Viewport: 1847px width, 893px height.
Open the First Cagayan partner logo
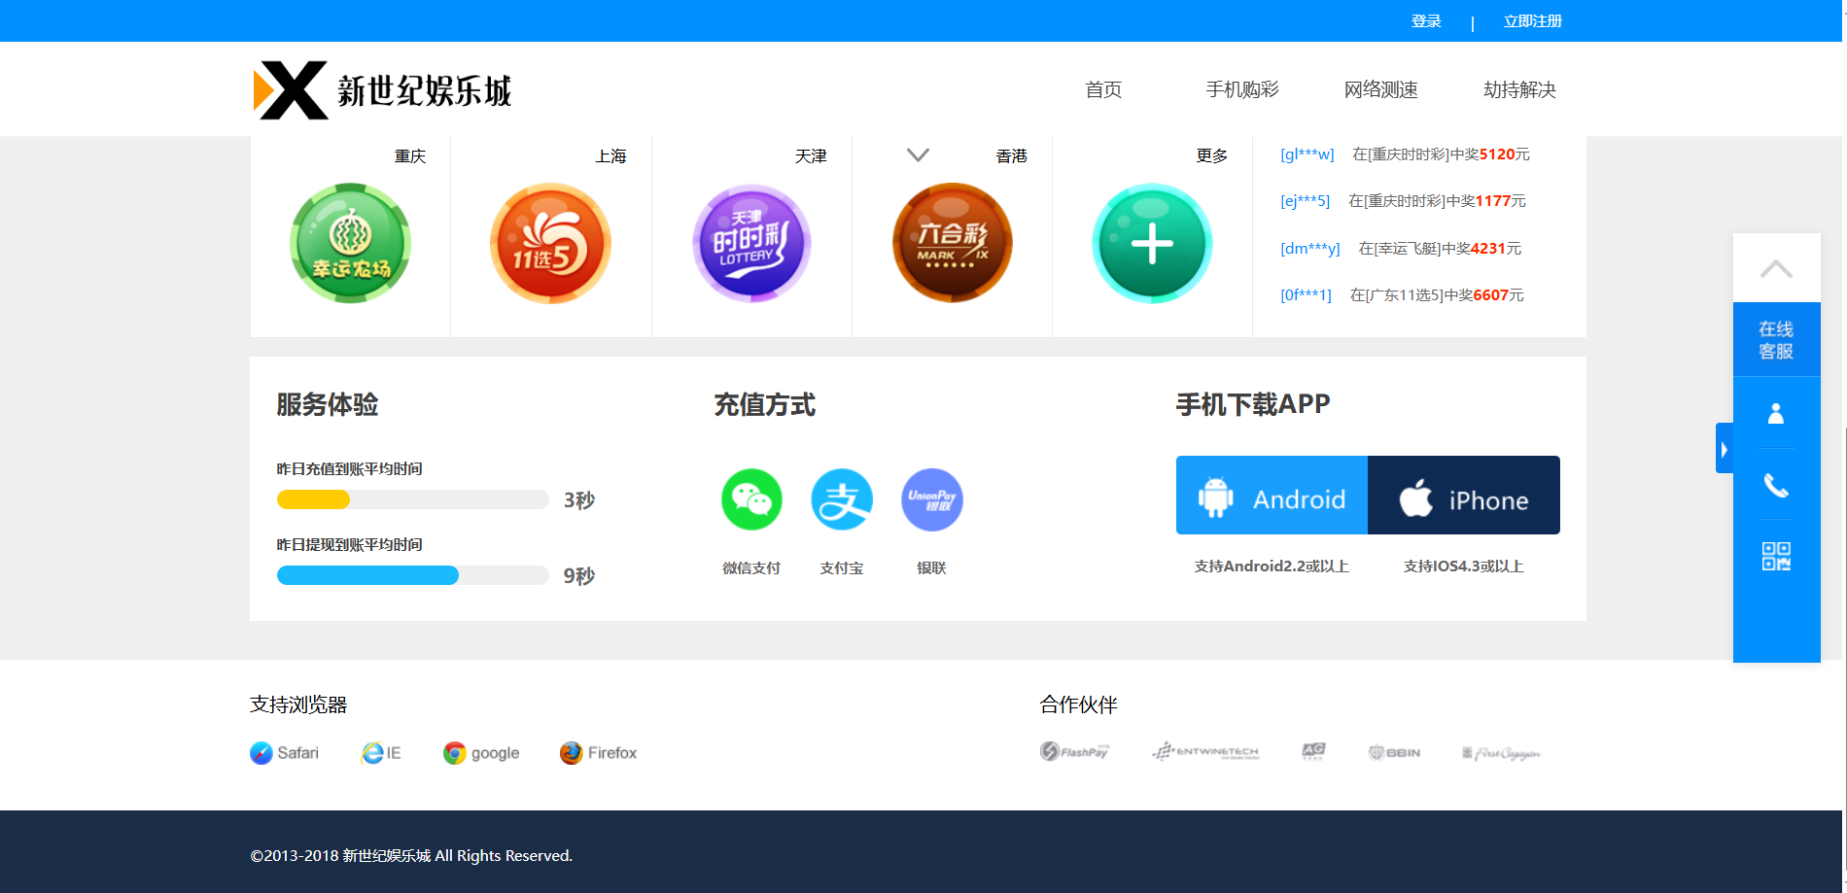[1501, 753]
